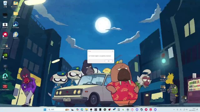Select the yellow folder under the top folder

pyautogui.click(x=16, y=15)
